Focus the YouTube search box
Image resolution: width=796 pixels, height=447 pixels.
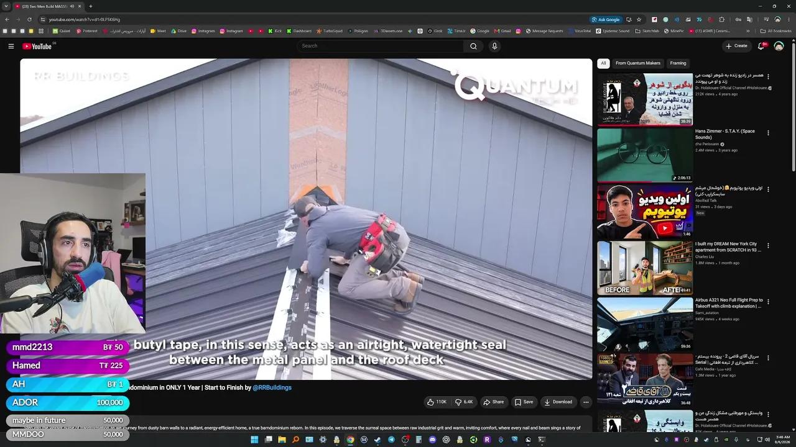[x=380, y=46]
